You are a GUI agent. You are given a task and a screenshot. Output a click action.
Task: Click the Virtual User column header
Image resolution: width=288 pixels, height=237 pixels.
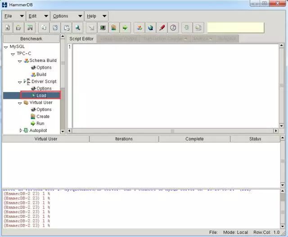coord(46,139)
